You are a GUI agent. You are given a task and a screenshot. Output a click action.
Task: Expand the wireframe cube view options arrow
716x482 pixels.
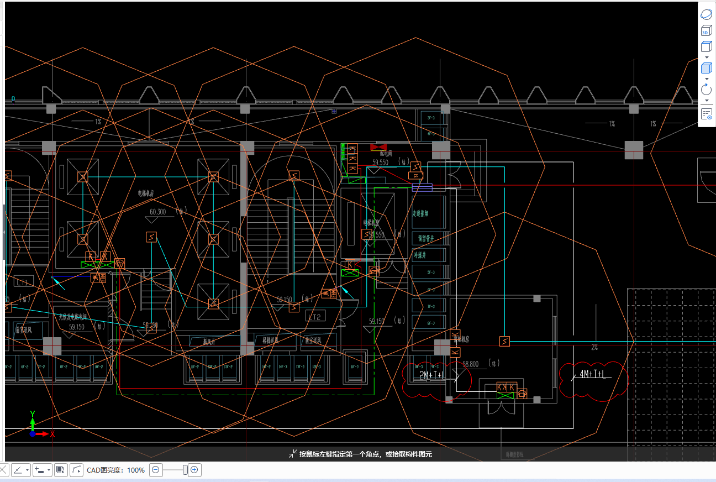click(x=707, y=57)
